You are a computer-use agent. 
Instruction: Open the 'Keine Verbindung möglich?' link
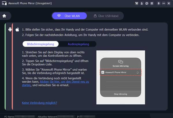[39, 103]
